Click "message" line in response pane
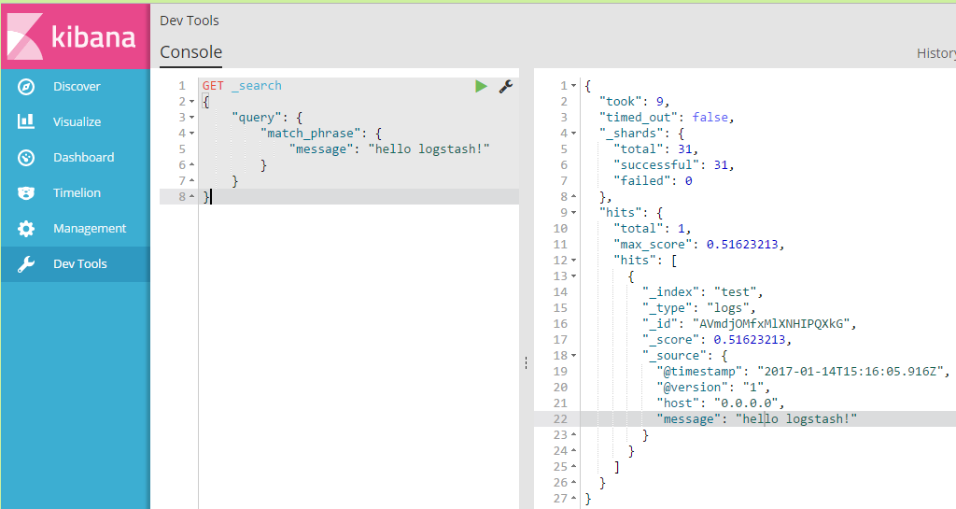The height and width of the screenshot is (509, 956). tap(756, 418)
